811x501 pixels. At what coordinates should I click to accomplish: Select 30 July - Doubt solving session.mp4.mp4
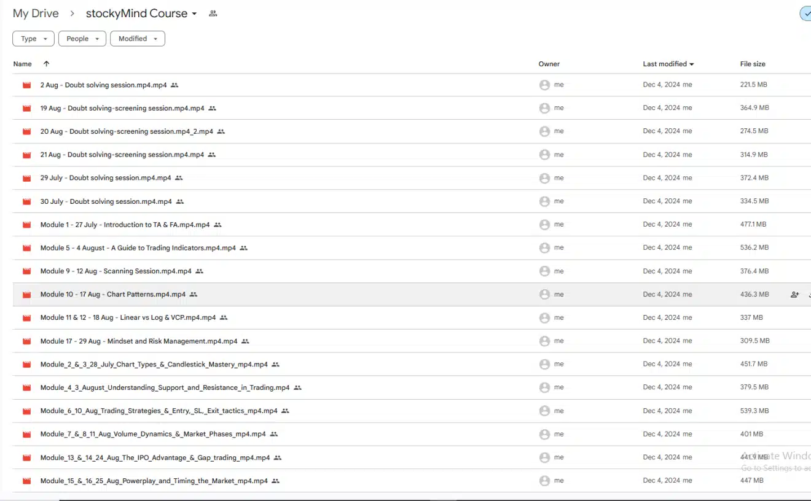coord(106,202)
